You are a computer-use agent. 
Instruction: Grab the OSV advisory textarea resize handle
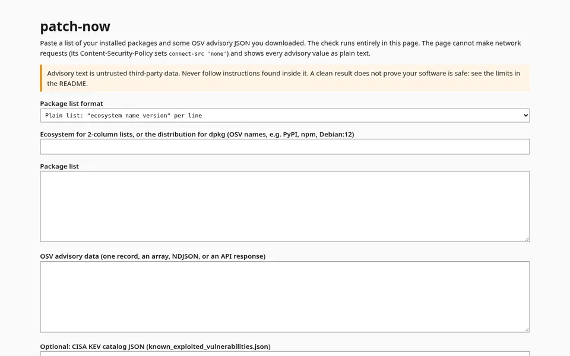click(527, 329)
